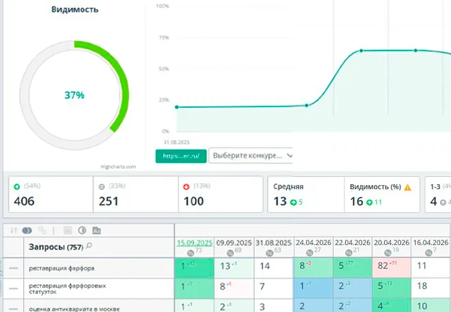Open the Выберите конкурента dropdown
Viewport: 451px width, 312px height.
[251, 156]
